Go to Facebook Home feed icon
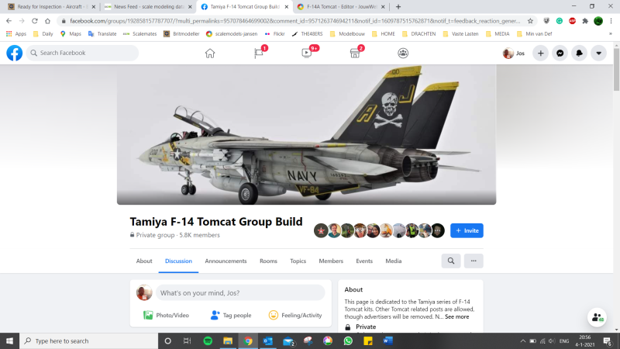The width and height of the screenshot is (620, 349). click(210, 53)
